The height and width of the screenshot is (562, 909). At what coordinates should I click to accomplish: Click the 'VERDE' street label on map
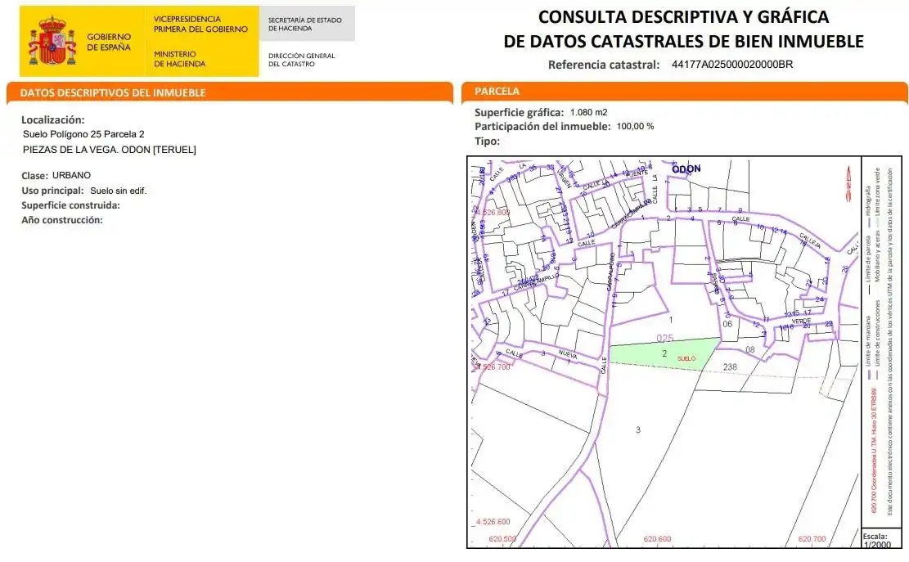pyautogui.click(x=801, y=321)
